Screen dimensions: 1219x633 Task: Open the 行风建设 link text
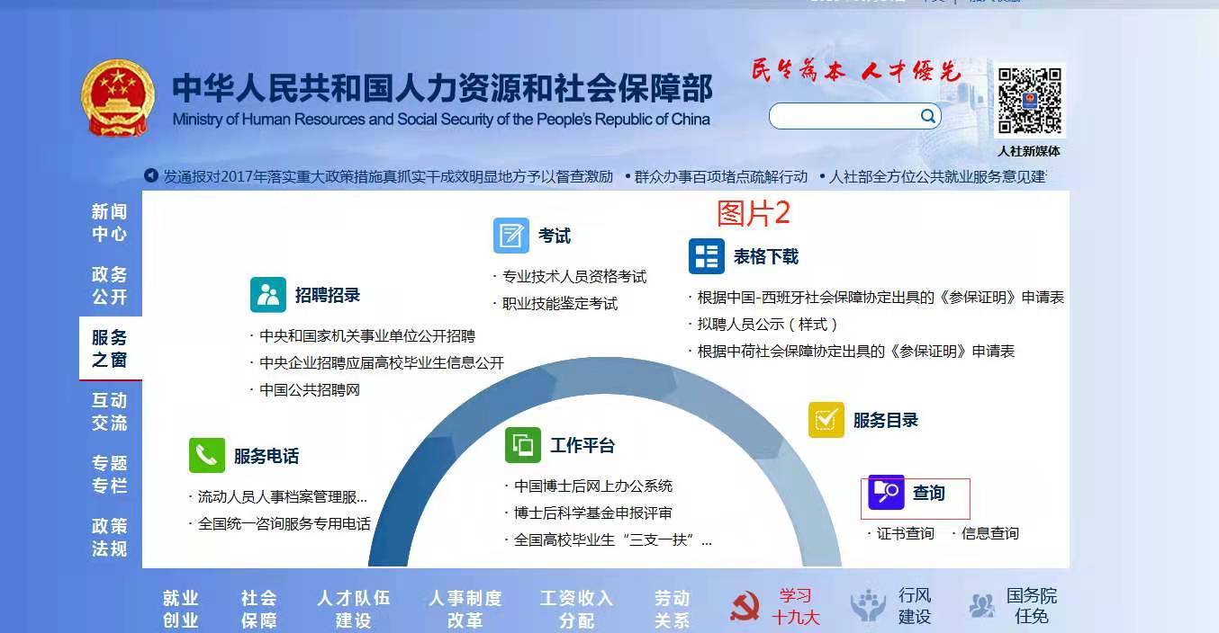(x=915, y=606)
